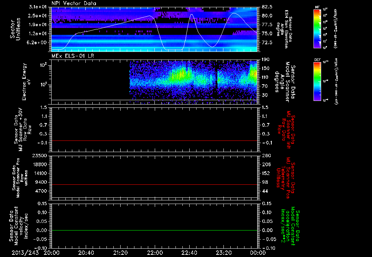
Task: Click the red line in the Model Scanner Pos panel
Action: pyautogui.click(x=154, y=184)
